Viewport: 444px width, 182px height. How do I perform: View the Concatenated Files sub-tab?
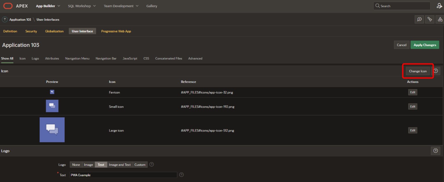(x=169, y=58)
